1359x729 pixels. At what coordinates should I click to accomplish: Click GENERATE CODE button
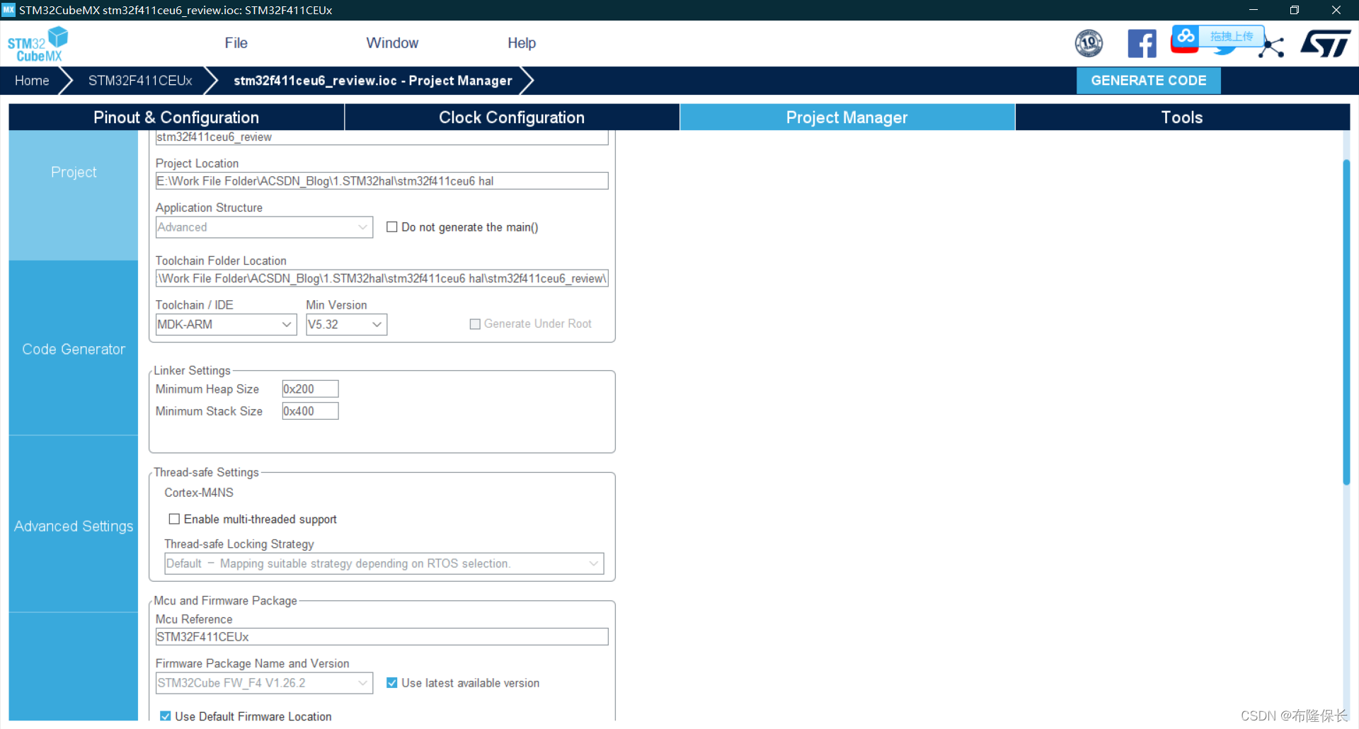[1148, 81]
